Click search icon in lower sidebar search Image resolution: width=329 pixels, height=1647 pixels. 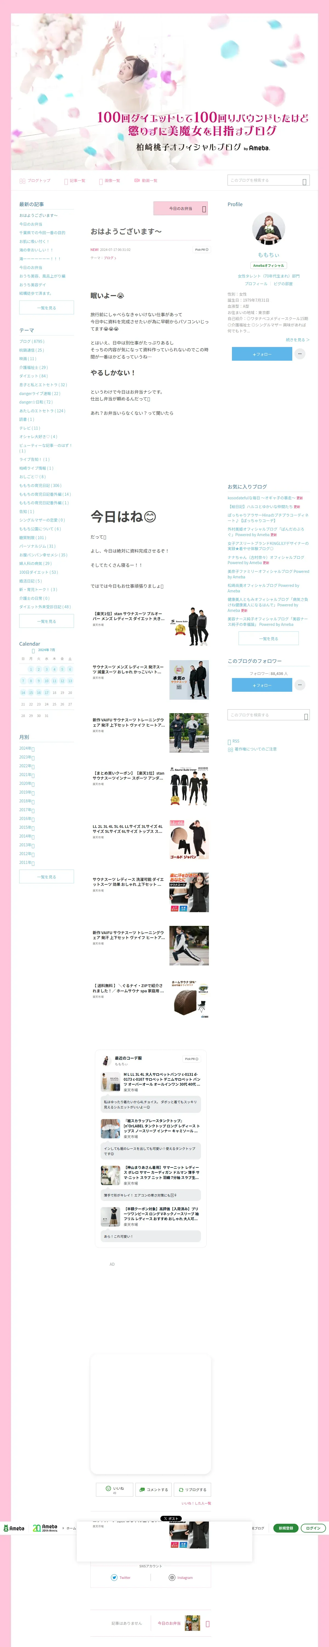point(305,716)
